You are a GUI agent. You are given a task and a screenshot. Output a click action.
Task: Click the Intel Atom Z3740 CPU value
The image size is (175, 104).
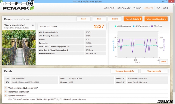pos(18,79)
